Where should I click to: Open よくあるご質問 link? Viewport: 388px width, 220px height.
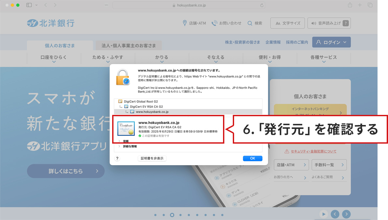[x=329, y=177]
